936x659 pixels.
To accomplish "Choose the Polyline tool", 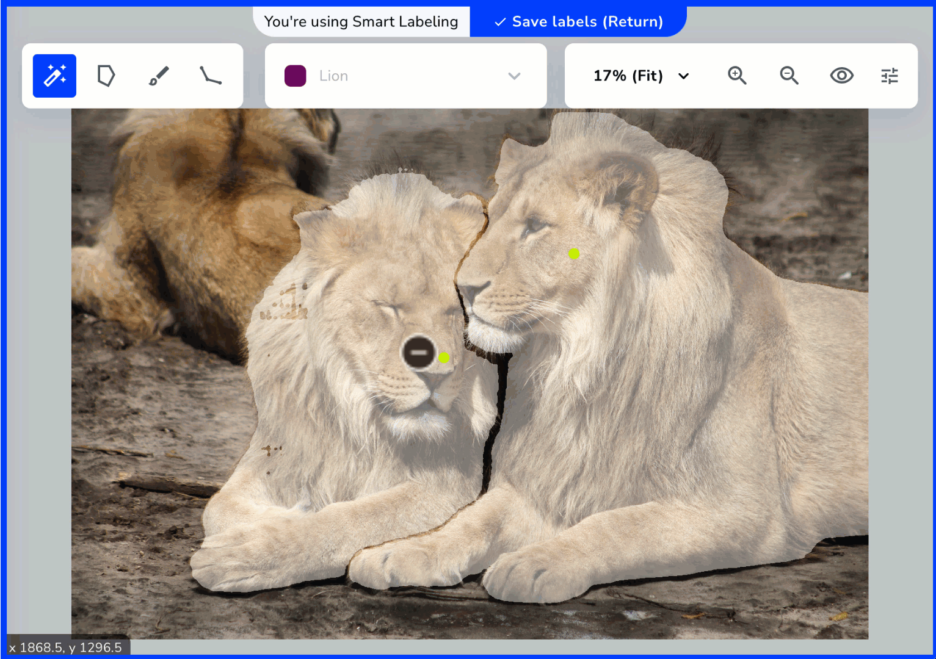I will click(210, 75).
